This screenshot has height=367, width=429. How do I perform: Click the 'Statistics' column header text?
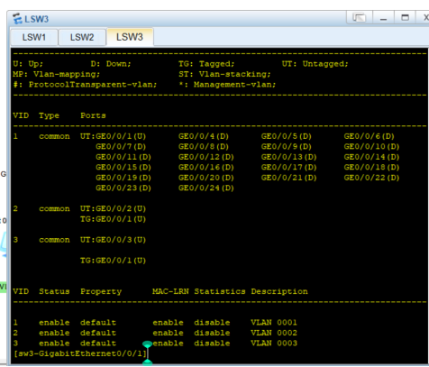tap(220, 291)
